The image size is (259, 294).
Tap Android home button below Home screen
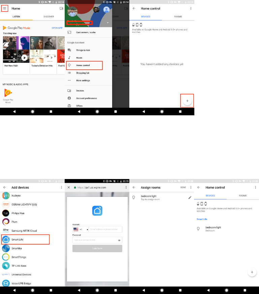click(x=32, y=112)
